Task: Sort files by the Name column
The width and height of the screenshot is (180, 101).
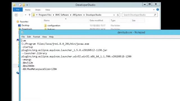Action: pyautogui.click(x=47, y=20)
